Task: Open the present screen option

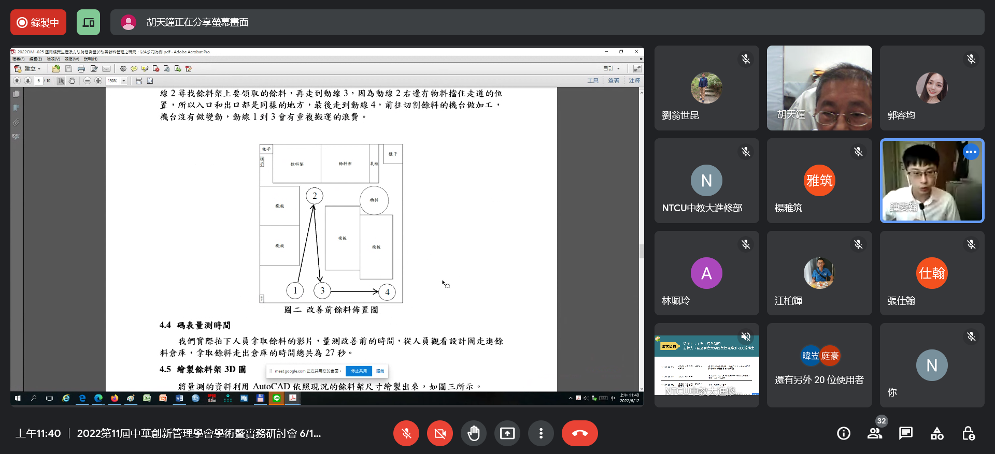Action: tap(507, 433)
